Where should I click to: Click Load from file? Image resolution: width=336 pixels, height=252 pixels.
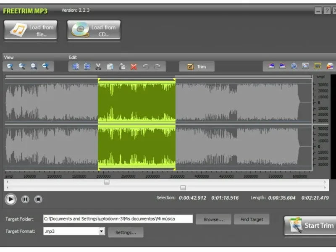pos(31,30)
